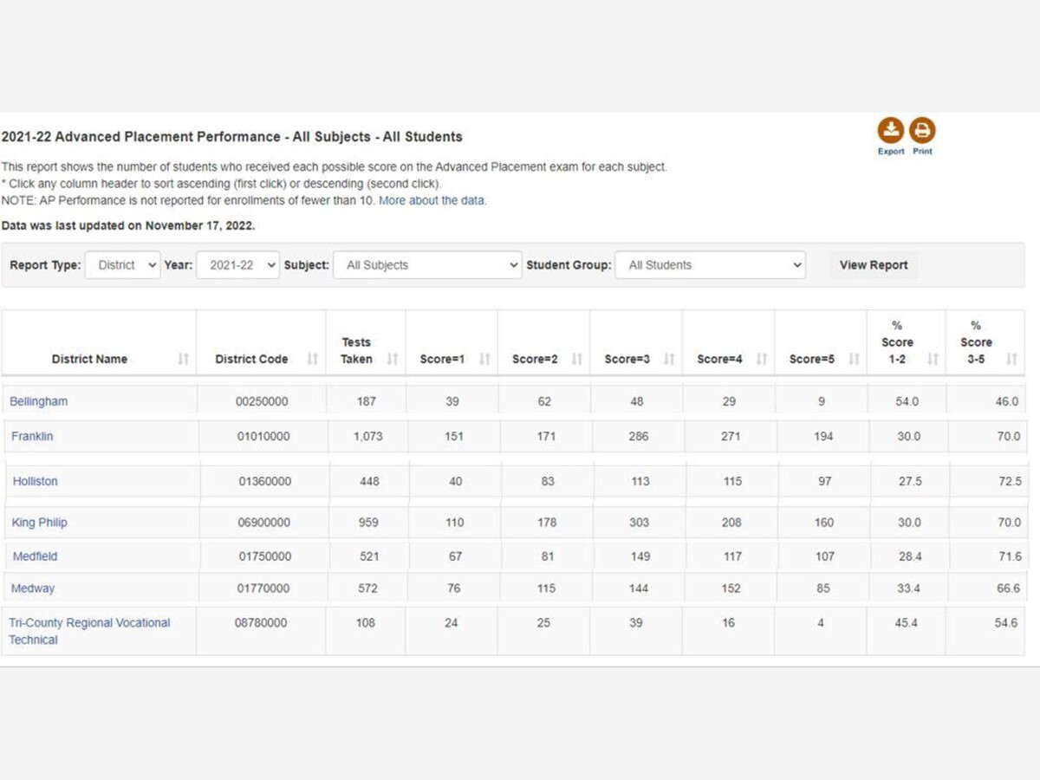Screen dimensions: 1040x780
Task: Sort by Score=1 column arrows
Action: (484, 359)
